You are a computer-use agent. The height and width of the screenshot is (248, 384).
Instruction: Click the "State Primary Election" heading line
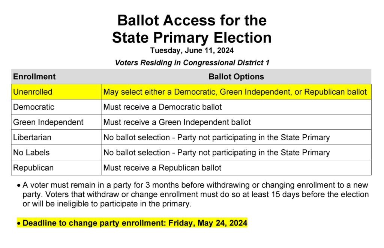[192, 38]
